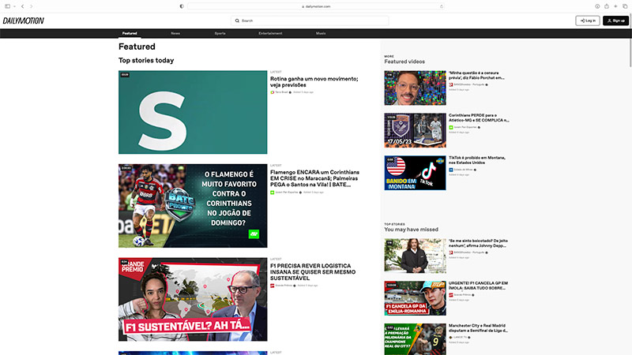The width and height of the screenshot is (632, 355).
Task: Open the sidebar dropdown arrow
Action: (x=14, y=6)
